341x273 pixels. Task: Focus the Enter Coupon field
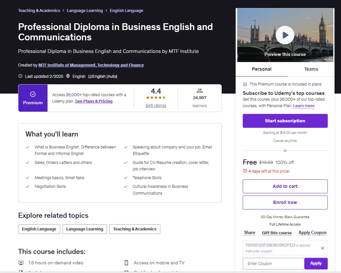click(273, 263)
